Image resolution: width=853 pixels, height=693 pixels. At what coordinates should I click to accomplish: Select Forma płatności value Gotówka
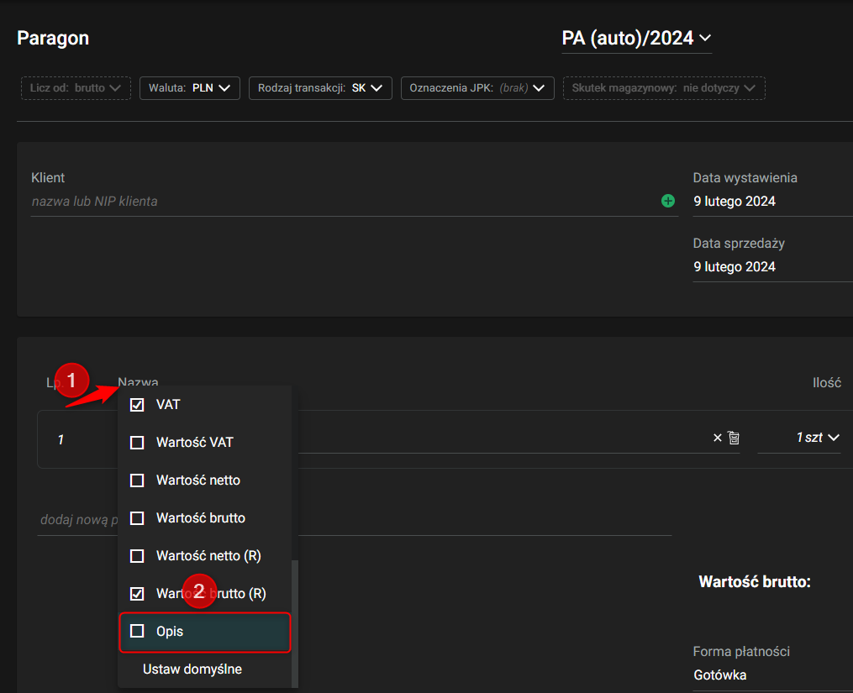(719, 675)
